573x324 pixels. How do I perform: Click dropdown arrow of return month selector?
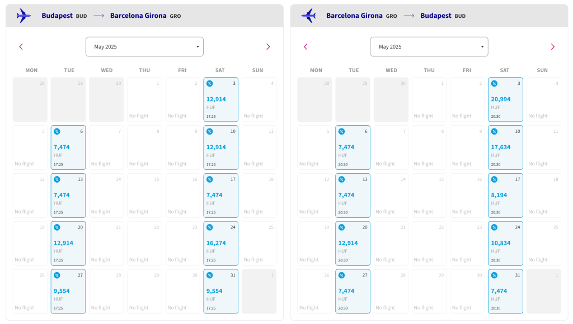point(482,47)
